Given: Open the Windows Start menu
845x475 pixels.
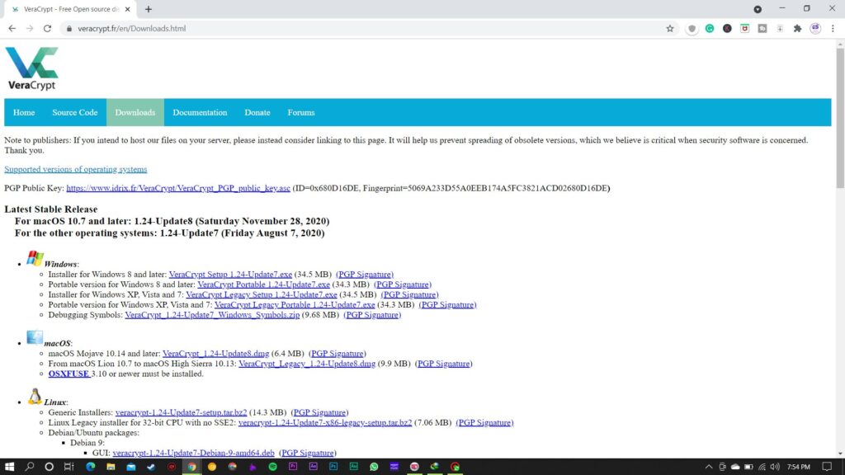Looking at the screenshot, I should [x=9, y=467].
